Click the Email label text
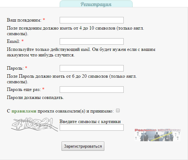This screenshot has height=160, width=188. [x=13, y=41]
